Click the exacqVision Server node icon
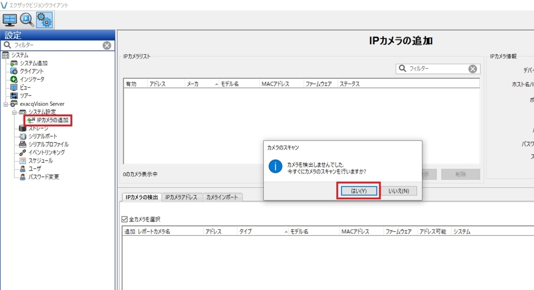The width and height of the screenshot is (534, 290). 14,104
